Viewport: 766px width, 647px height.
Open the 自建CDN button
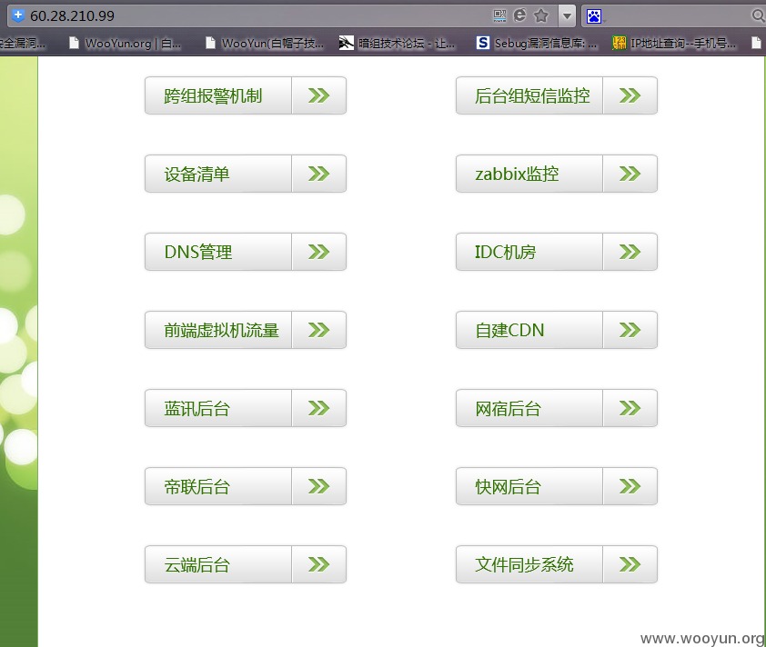coord(557,330)
